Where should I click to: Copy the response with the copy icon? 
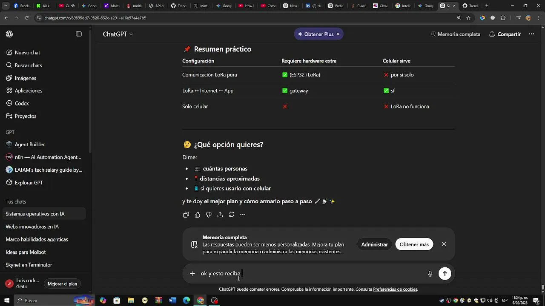click(x=186, y=215)
